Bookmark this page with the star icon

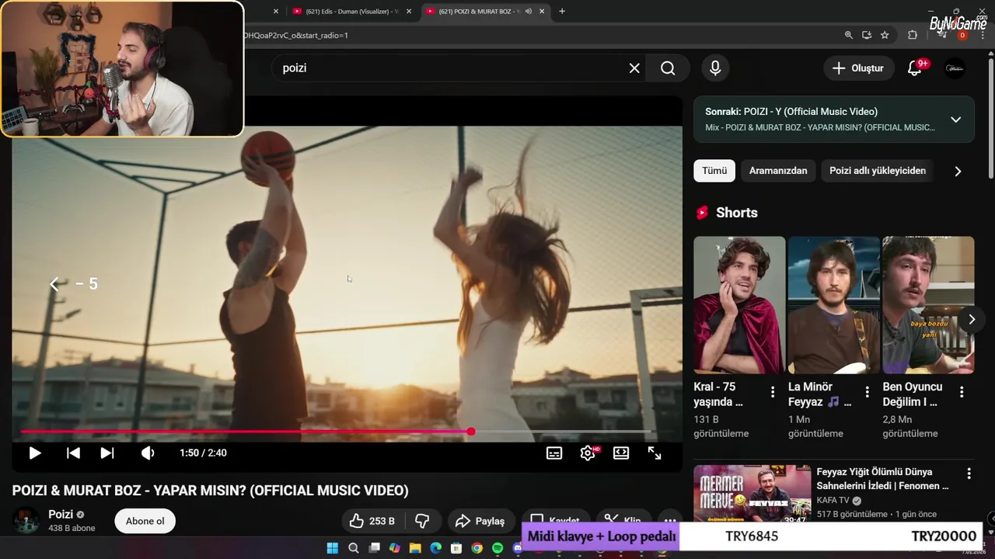coord(885,35)
